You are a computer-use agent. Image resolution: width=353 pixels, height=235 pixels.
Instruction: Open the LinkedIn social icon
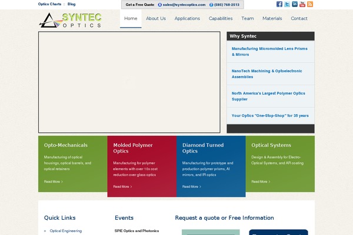(x=295, y=4)
